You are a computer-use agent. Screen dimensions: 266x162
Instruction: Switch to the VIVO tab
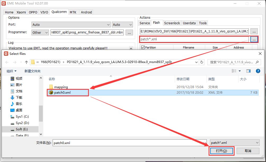tap(44, 12)
